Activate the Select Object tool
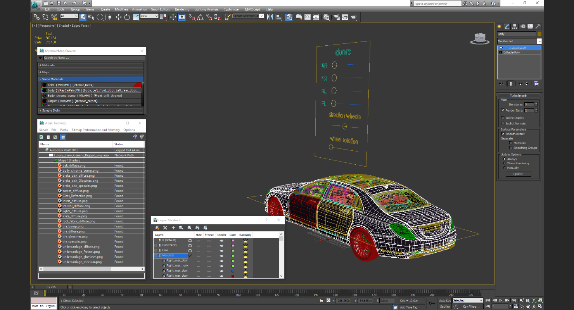This screenshot has height=310, width=574. pos(83,17)
